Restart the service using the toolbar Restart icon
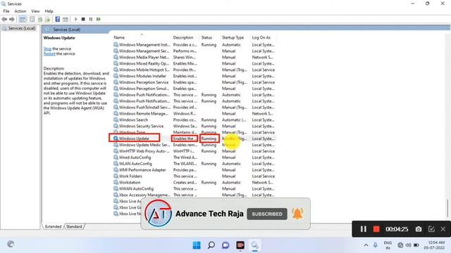The image size is (451, 253). 99,19
